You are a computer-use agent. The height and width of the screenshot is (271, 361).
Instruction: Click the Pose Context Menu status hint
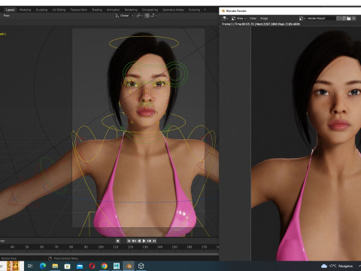tap(63, 258)
